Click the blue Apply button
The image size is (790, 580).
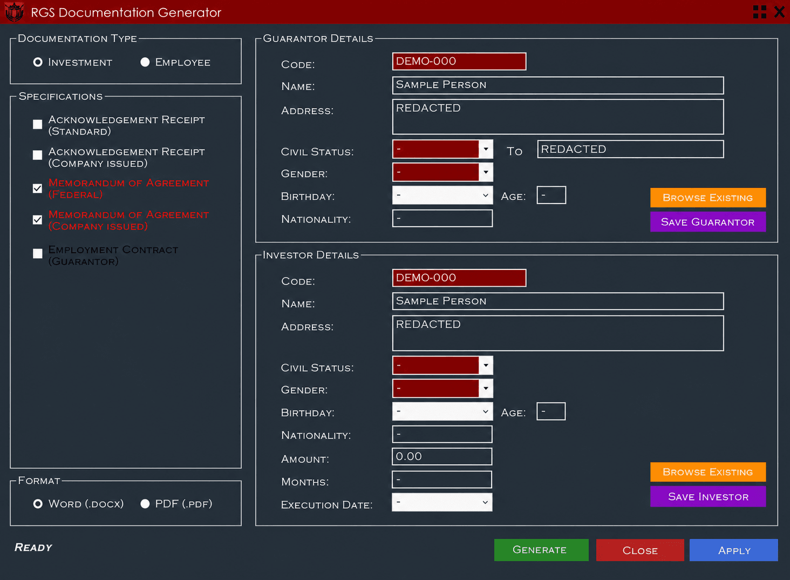tap(734, 550)
